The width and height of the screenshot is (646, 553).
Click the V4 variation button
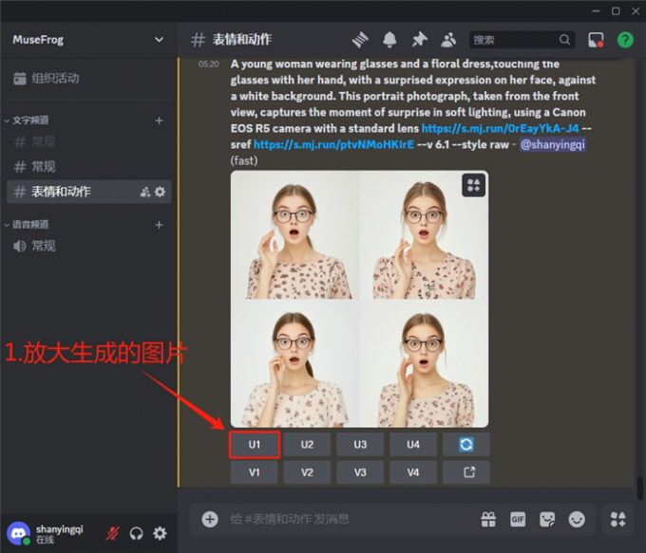(413, 472)
